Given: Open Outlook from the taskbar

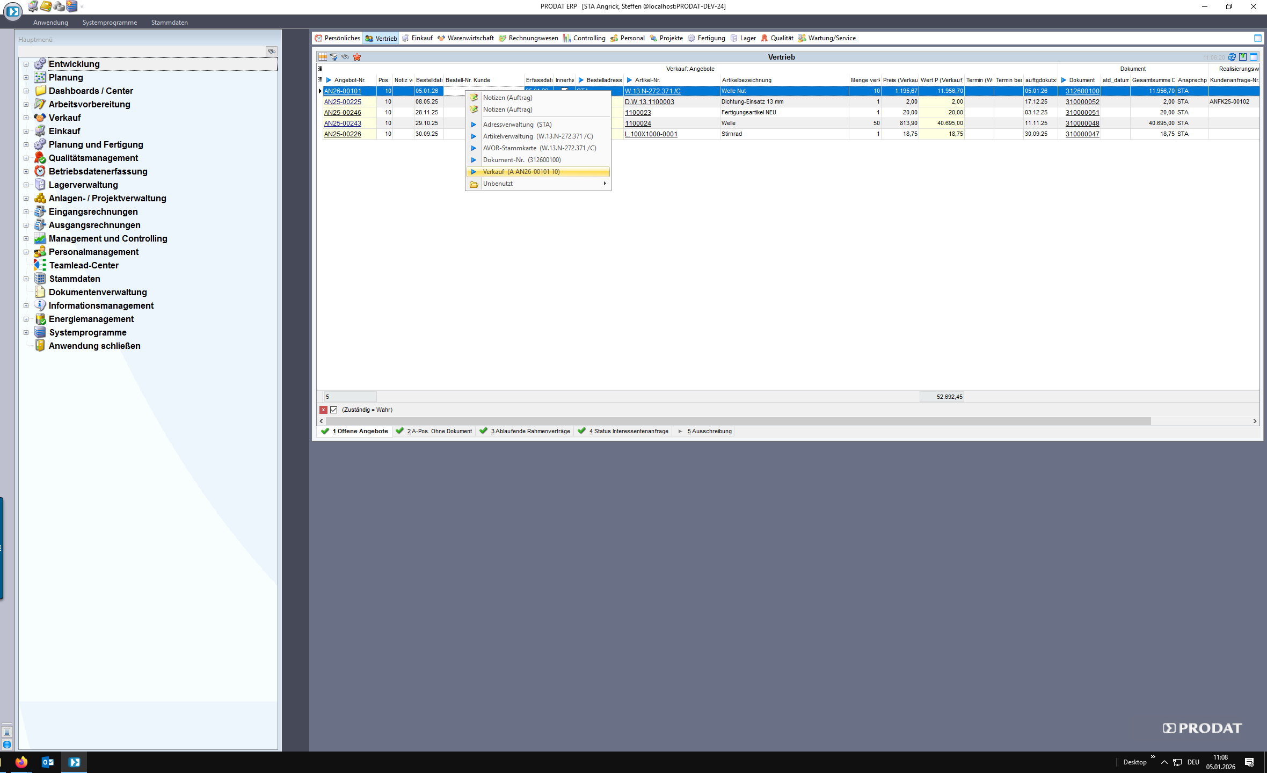Looking at the screenshot, I should pyautogui.click(x=48, y=762).
